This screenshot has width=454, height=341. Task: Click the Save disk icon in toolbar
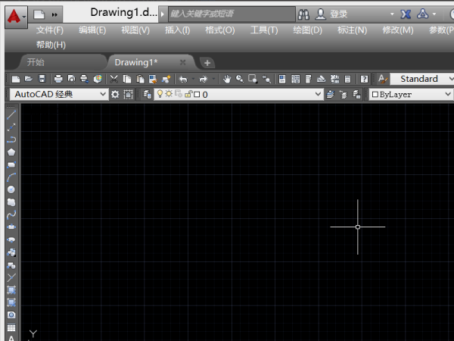(42, 79)
